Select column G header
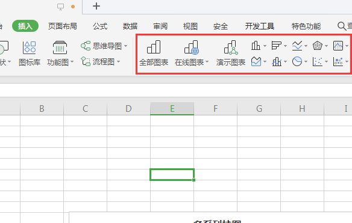Viewport: 352px width, 223px height. (259, 109)
